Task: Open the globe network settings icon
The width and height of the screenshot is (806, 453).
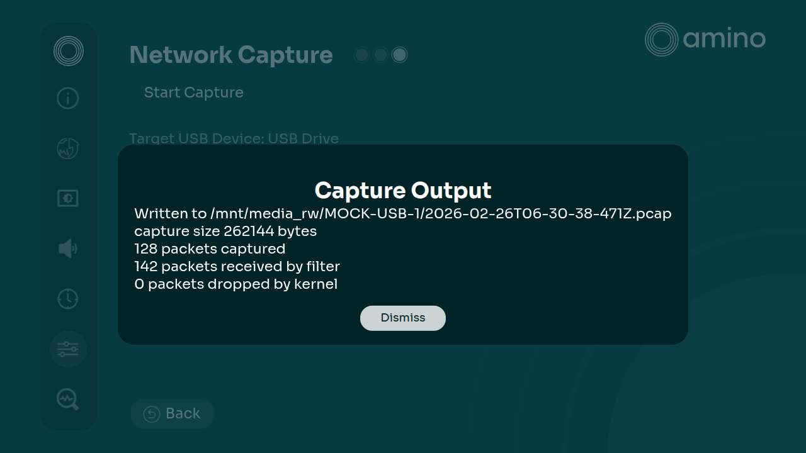Action: click(68, 148)
